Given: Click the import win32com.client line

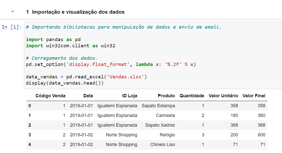Looking at the screenshot, I should click(70, 46).
